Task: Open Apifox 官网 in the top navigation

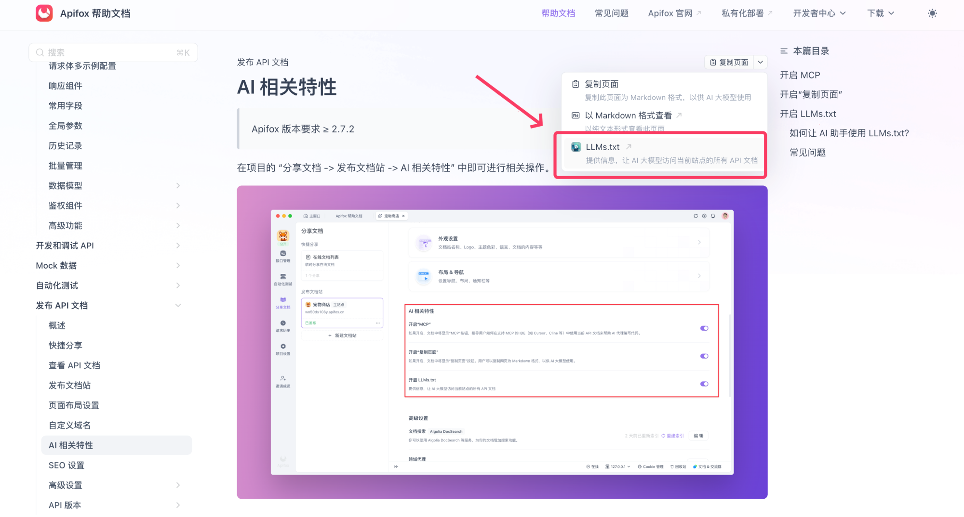Action: coord(675,13)
